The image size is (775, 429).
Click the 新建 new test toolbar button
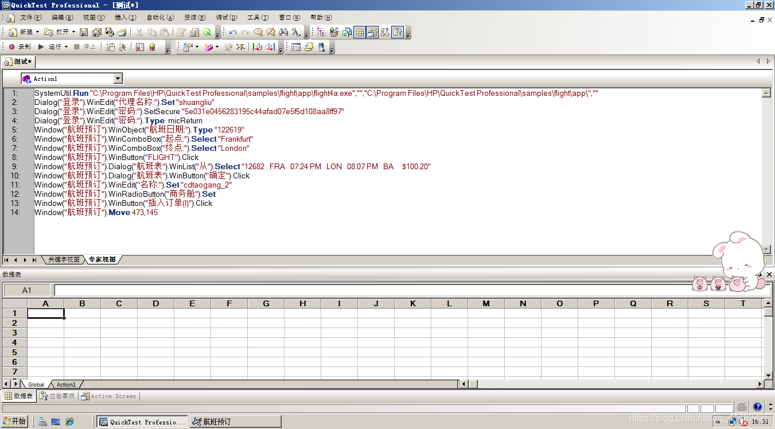click(21, 32)
